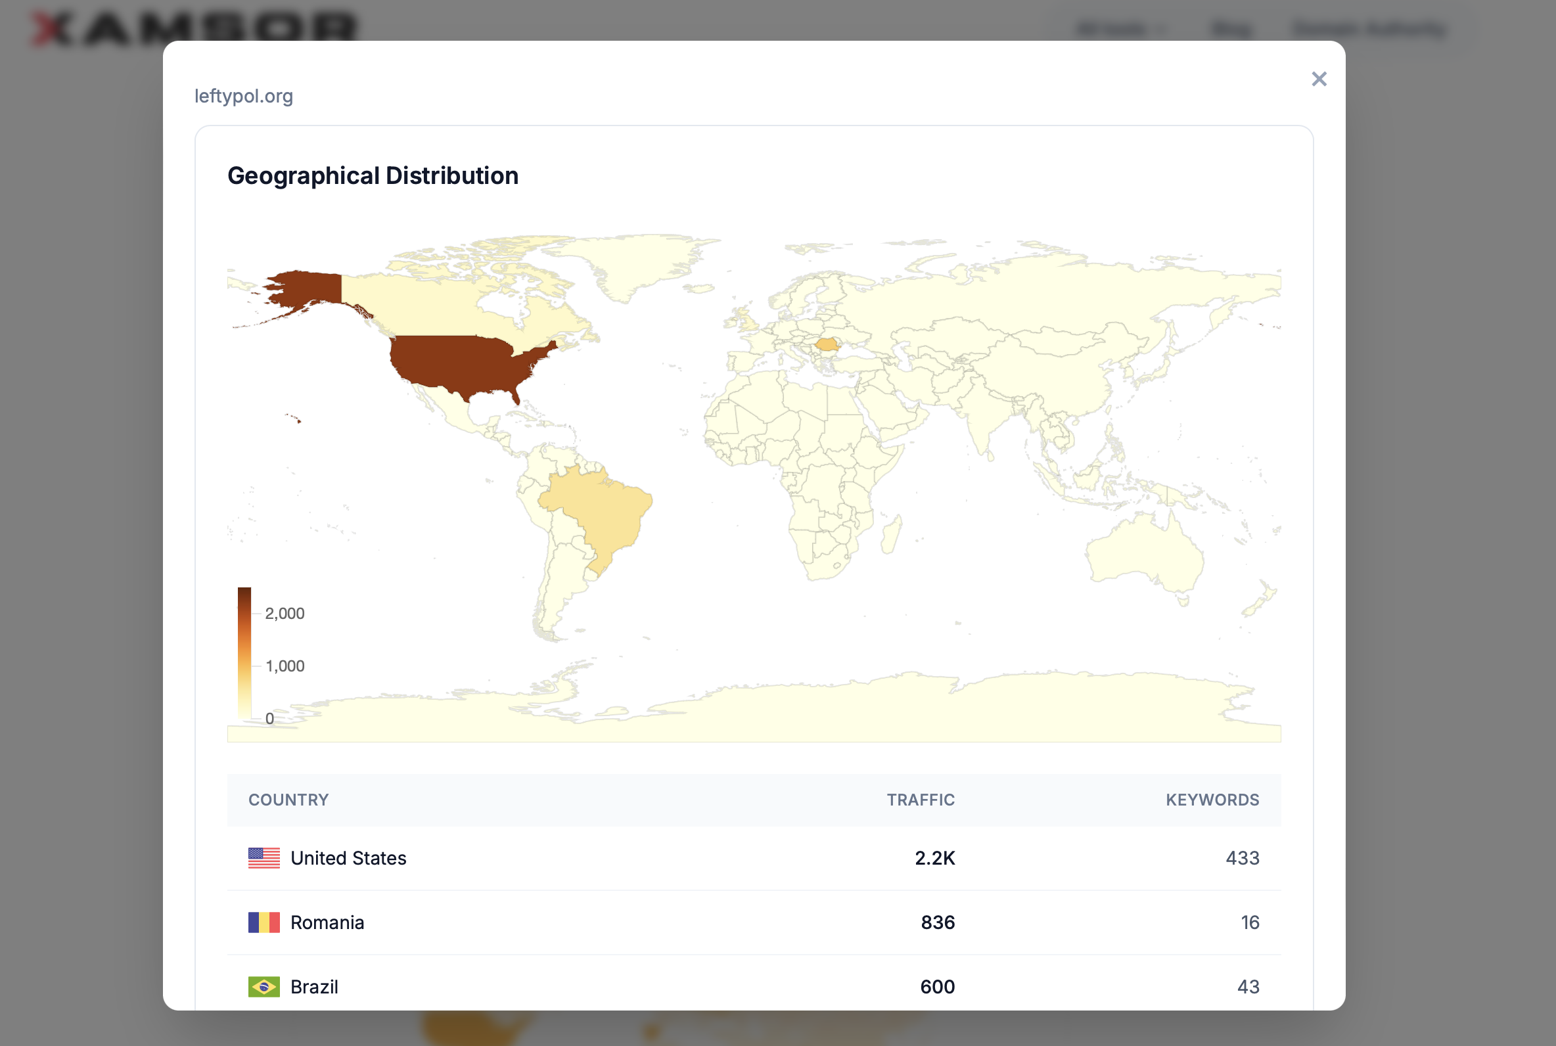Close the geographical distribution dialog
This screenshot has width=1556, height=1046.
pos(1319,80)
